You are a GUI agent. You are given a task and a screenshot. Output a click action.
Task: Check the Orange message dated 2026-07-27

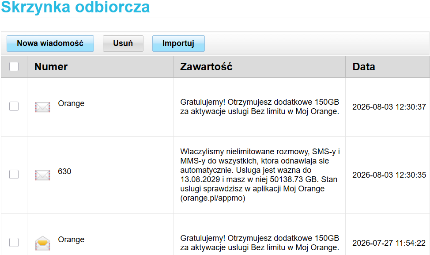pyautogui.click(x=14, y=242)
